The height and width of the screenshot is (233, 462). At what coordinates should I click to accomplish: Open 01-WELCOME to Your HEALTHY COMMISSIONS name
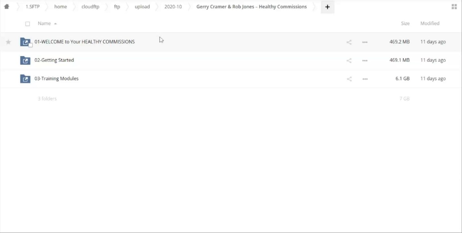[x=85, y=42]
